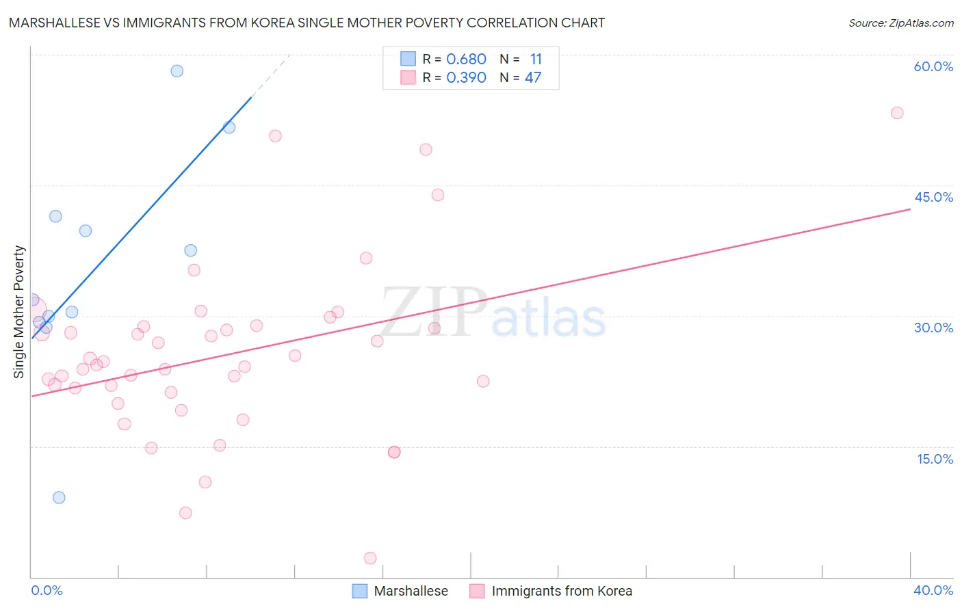Image resolution: width=962 pixels, height=610 pixels.
Task: Click the Single Mother Poverty axis title
Action: pos(19,312)
